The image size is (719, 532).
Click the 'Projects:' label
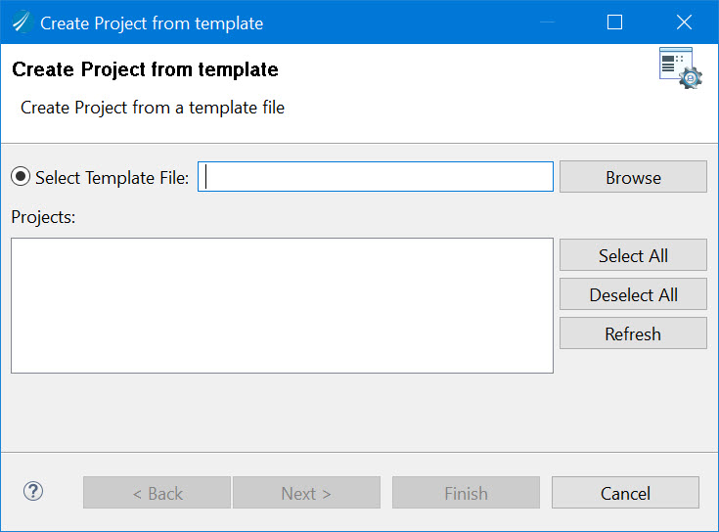tap(43, 217)
